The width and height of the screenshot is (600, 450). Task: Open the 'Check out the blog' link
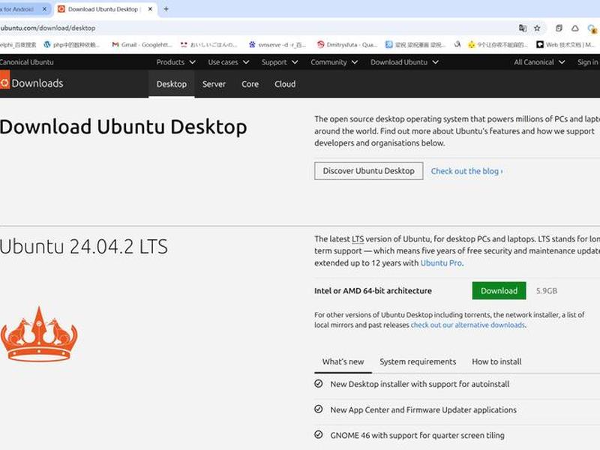(x=466, y=171)
